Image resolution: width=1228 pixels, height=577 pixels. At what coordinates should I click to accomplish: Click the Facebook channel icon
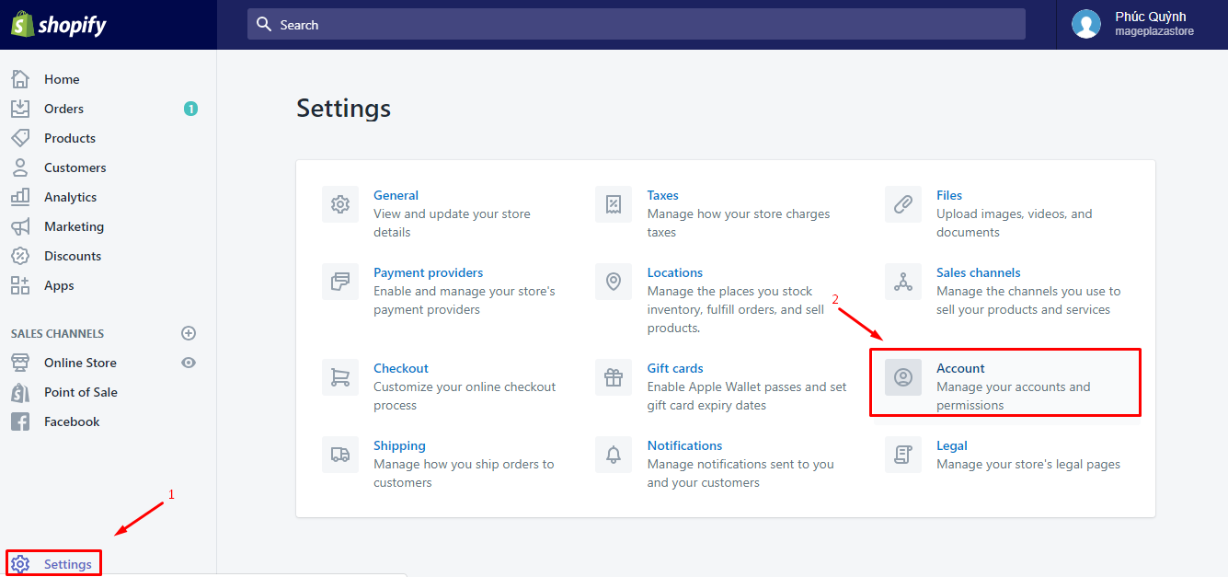pyautogui.click(x=20, y=421)
